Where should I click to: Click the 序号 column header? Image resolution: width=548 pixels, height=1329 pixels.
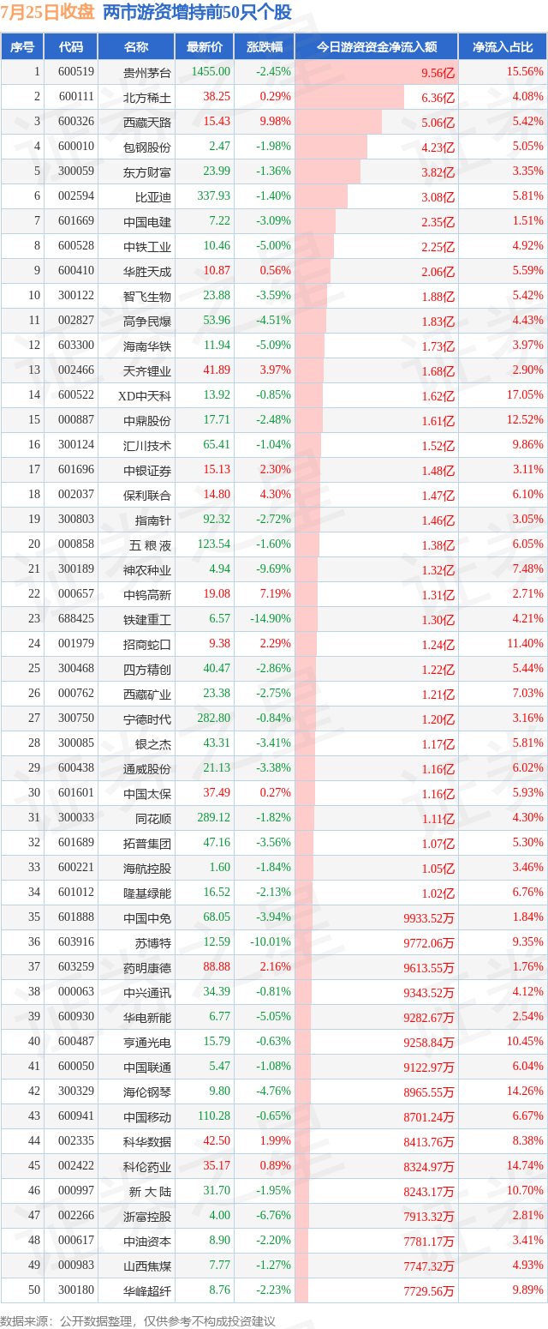[22, 47]
